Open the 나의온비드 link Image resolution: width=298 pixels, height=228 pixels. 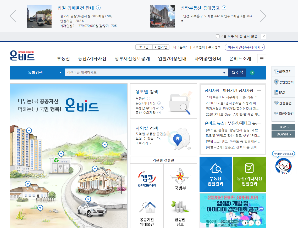181,47
